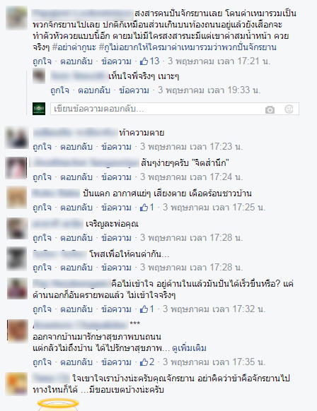Open the emoji smiley picker in the reply box
The height and width of the screenshot is (411, 317).
pos(289,109)
